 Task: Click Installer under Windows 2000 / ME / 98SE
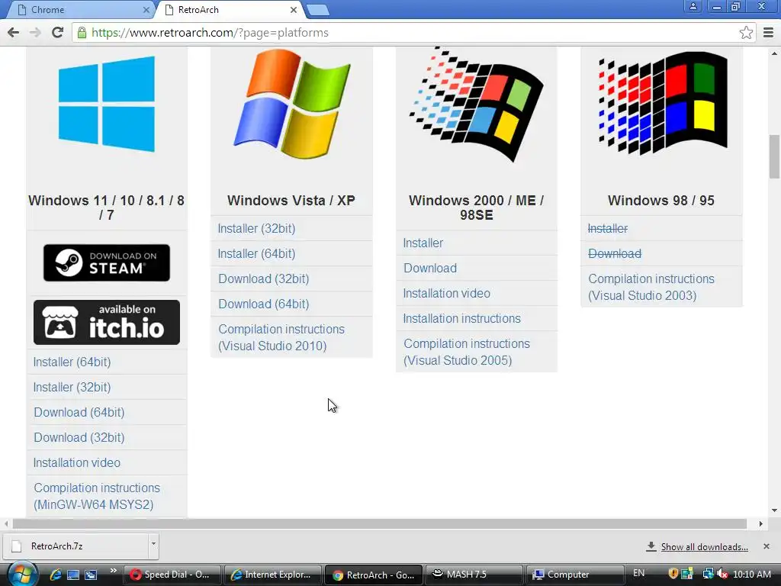tap(423, 243)
